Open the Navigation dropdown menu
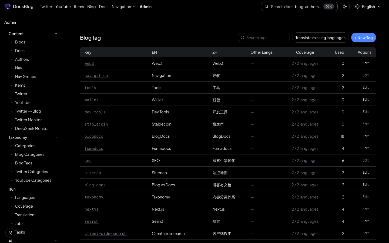 pos(124,6)
